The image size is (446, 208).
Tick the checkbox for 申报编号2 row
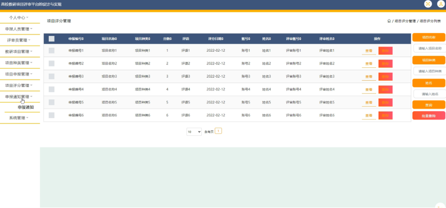(52, 63)
